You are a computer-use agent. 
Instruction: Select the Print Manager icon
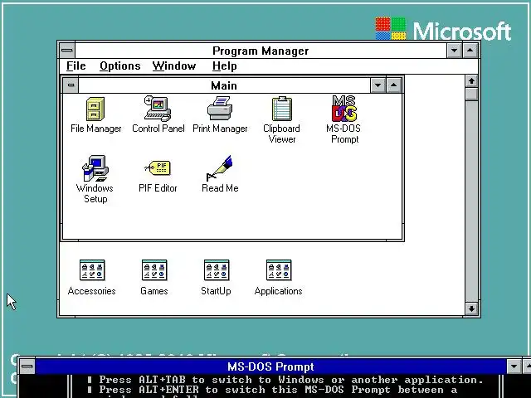click(x=220, y=108)
